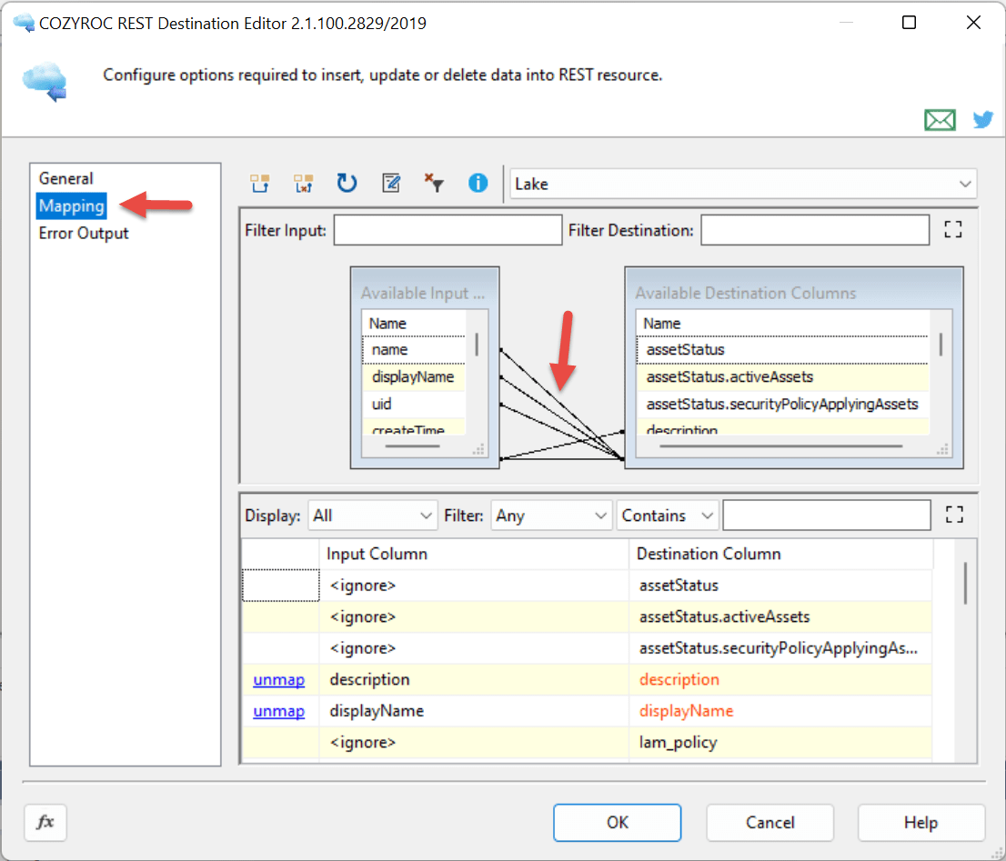Screen dimensions: 1006x861
Task: Click the ignore cell for assetStatus row
Action: (x=474, y=586)
